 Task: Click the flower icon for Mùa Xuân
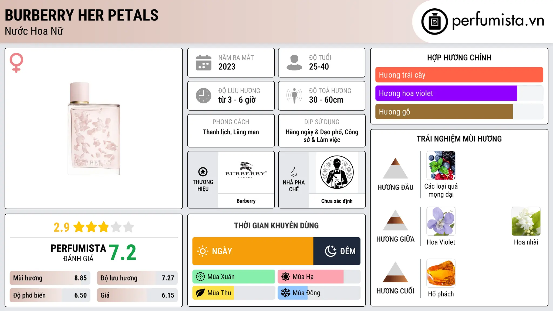[x=200, y=277]
